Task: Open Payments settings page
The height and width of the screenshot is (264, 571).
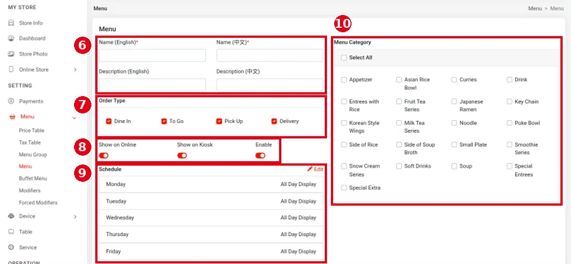Action: pyautogui.click(x=31, y=101)
